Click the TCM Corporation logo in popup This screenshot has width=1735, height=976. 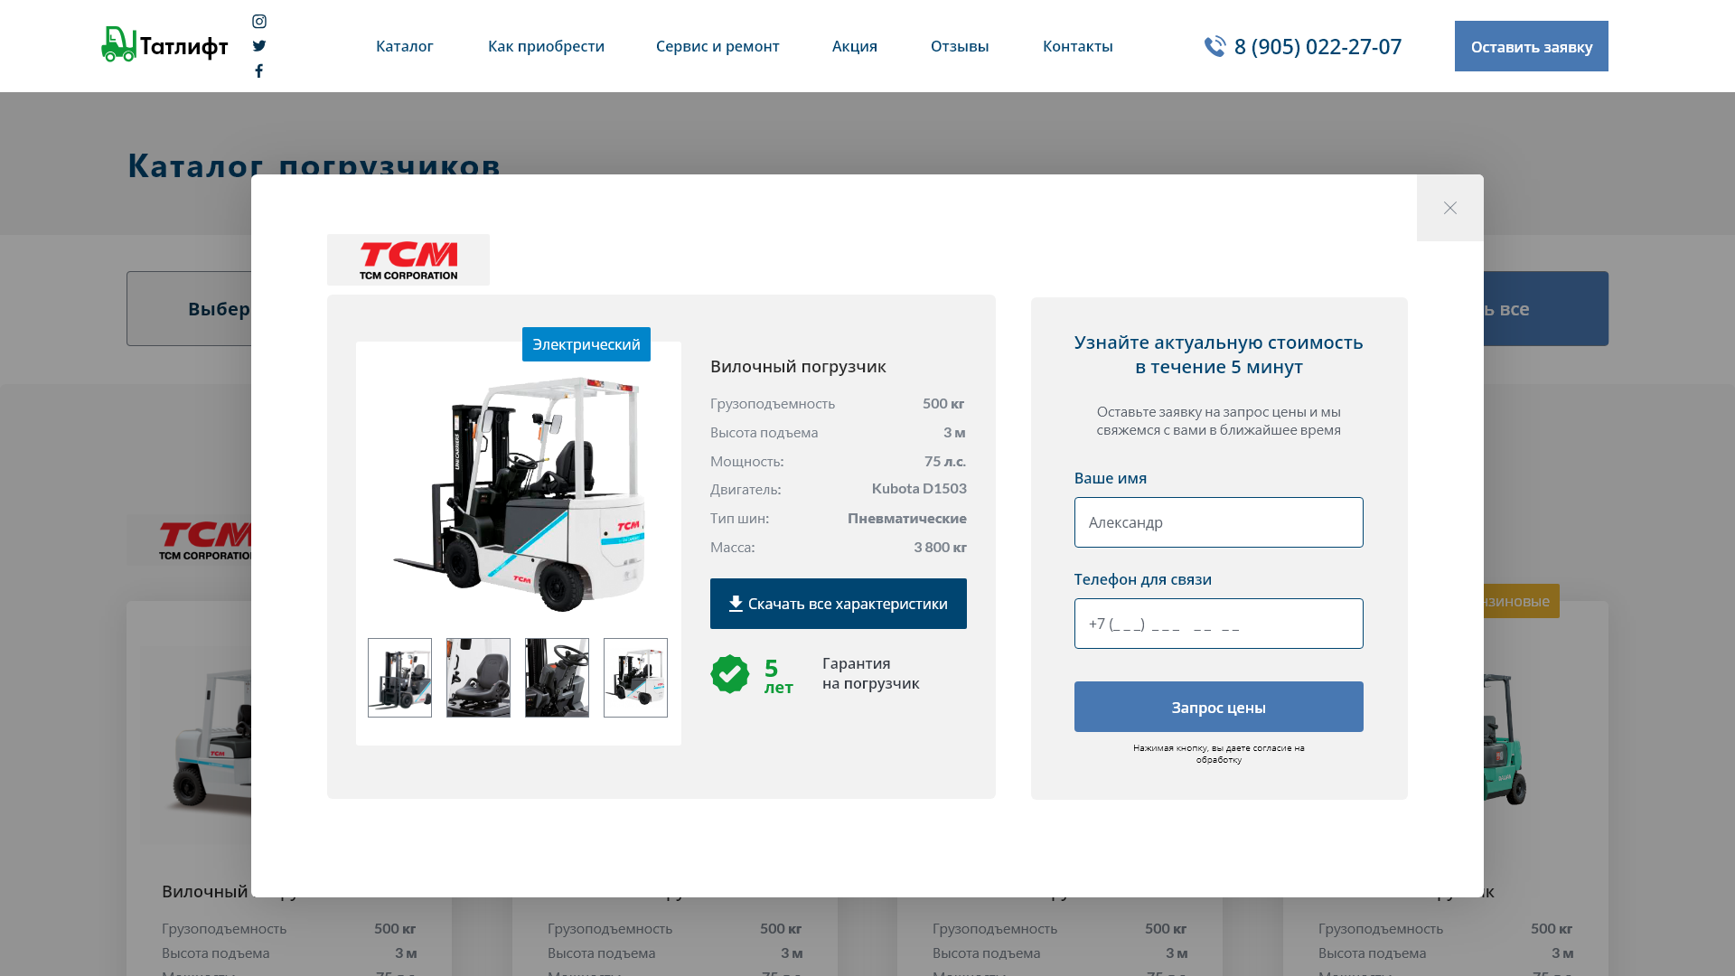click(x=408, y=260)
